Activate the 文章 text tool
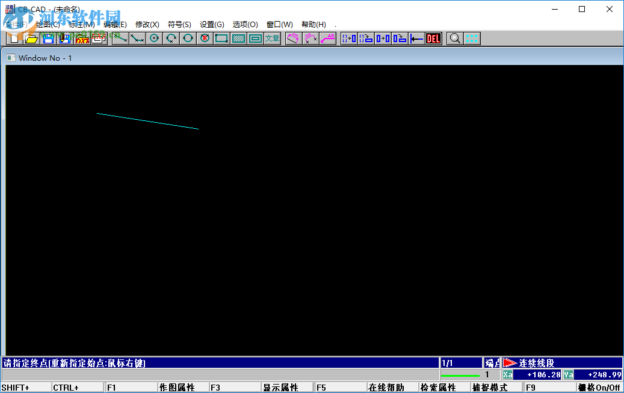624x393 pixels. click(x=271, y=38)
